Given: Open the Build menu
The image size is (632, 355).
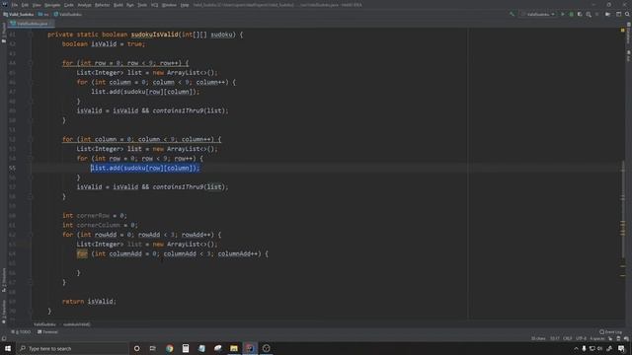Looking at the screenshot, I should pos(118,5).
